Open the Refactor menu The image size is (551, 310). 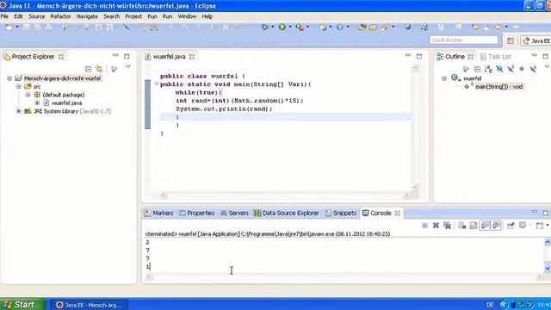[60, 16]
